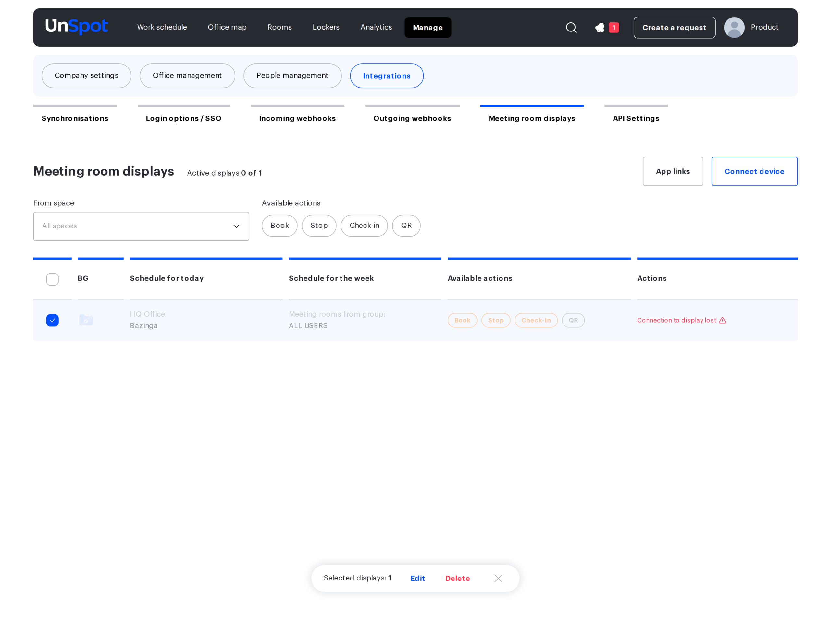Open Login options / SSO tab
Screen dimensions: 831x623
[x=183, y=118]
